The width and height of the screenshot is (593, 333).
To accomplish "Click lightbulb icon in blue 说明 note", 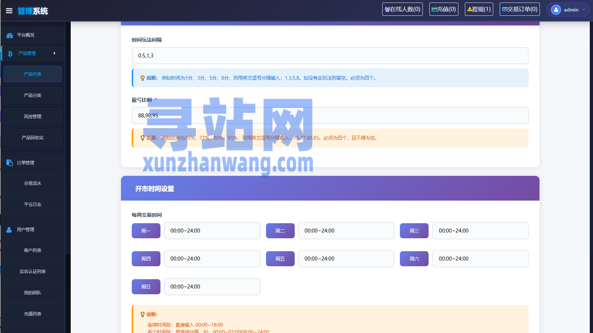I will [x=143, y=78].
